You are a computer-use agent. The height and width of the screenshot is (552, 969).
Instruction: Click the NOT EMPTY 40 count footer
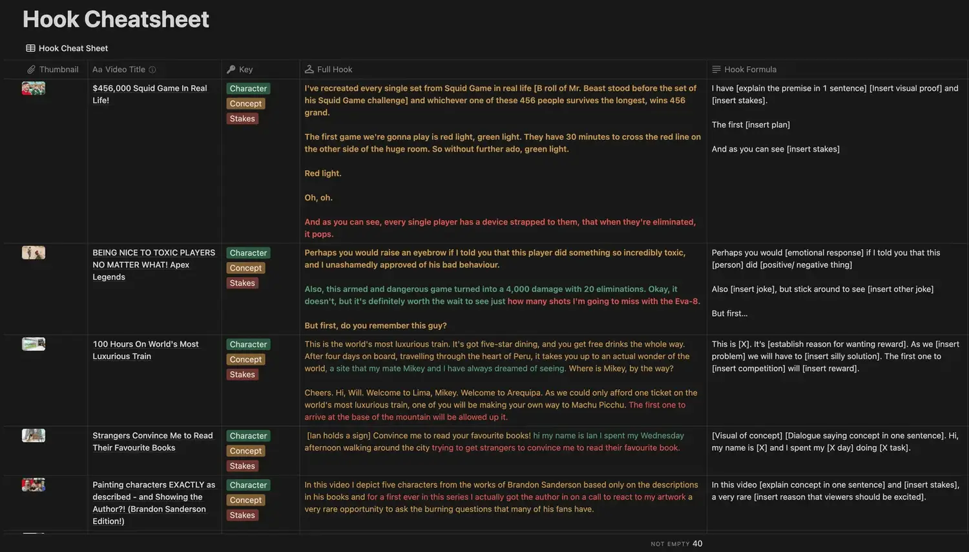click(x=676, y=544)
